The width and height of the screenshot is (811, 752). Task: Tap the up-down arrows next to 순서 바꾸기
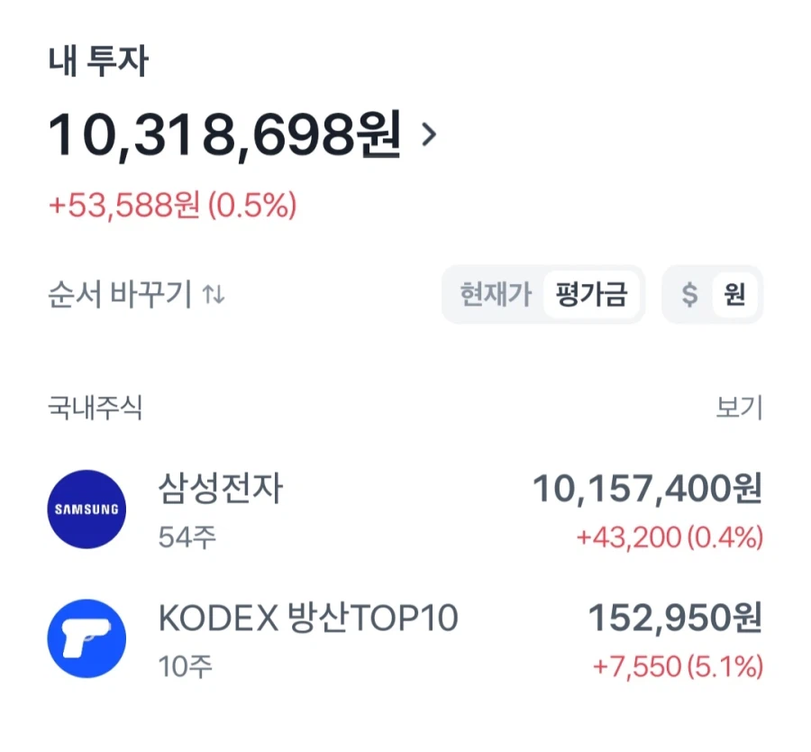tap(214, 295)
